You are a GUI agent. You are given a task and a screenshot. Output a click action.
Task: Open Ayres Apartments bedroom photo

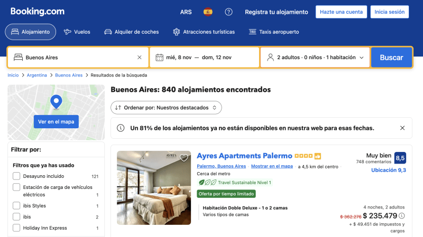pos(154,188)
